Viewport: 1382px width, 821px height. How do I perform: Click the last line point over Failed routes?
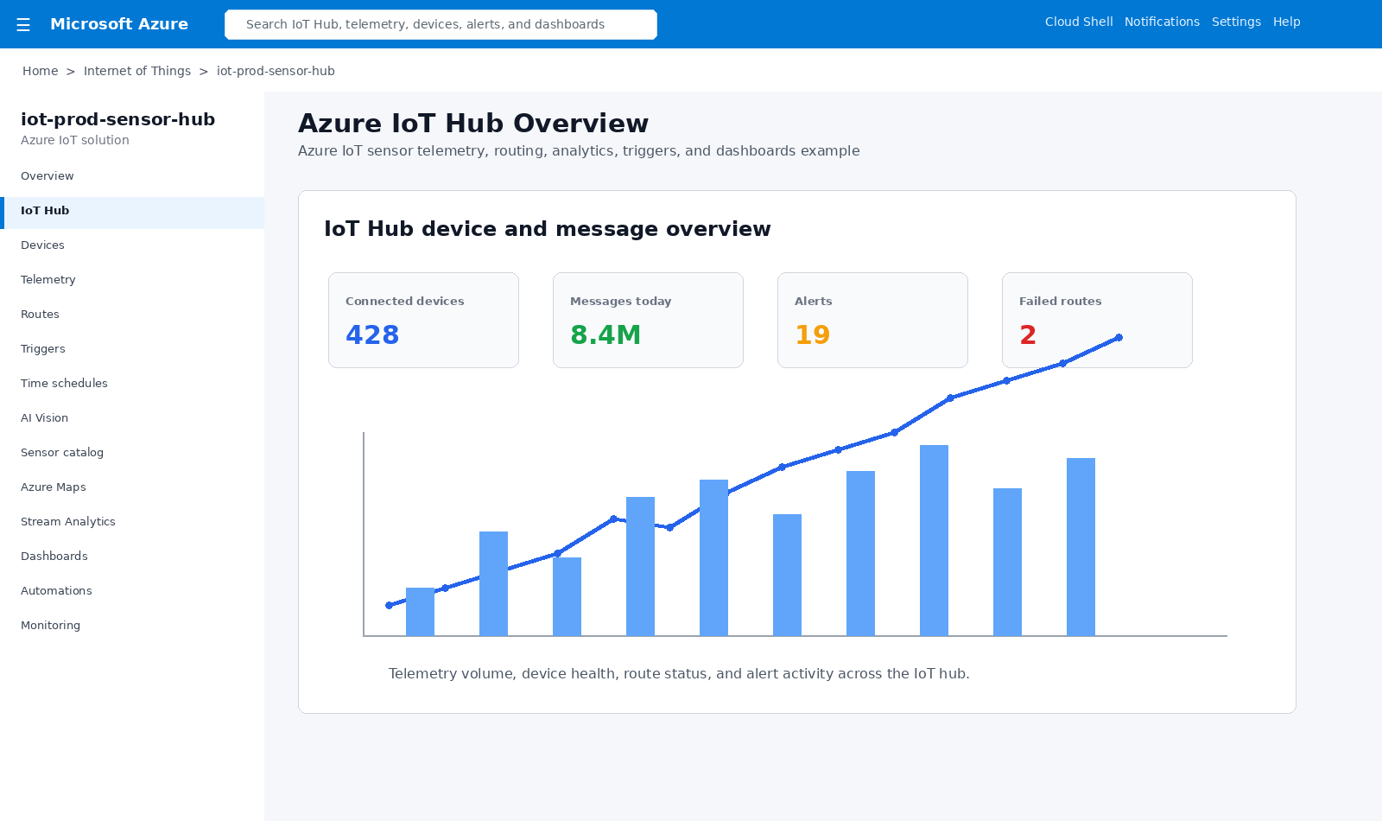(x=1119, y=338)
